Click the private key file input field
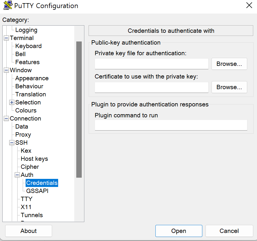Image resolution: width=257 pixels, height=241 pixels. [x=152, y=64]
